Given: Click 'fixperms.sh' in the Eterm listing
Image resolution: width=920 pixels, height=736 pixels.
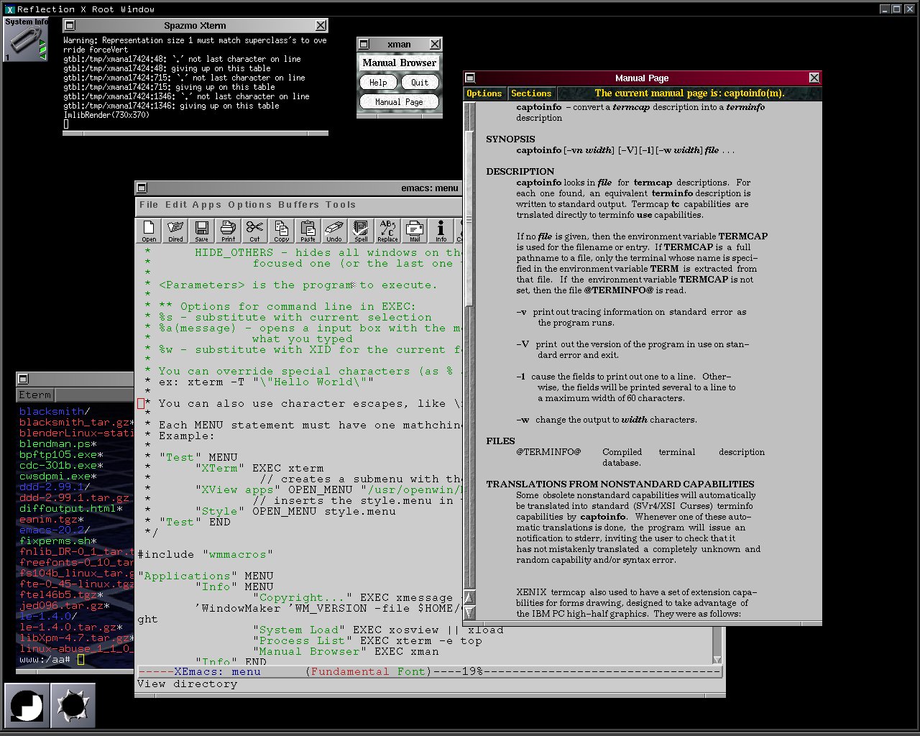Looking at the screenshot, I should pyautogui.click(x=55, y=540).
